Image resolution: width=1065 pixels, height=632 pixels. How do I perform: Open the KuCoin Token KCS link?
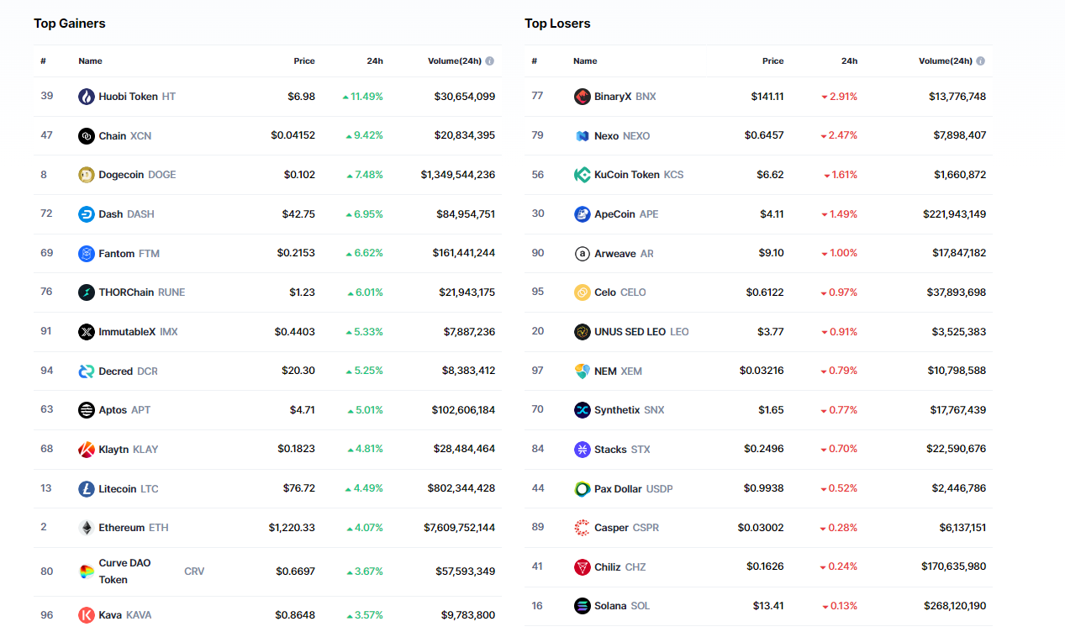638,175
